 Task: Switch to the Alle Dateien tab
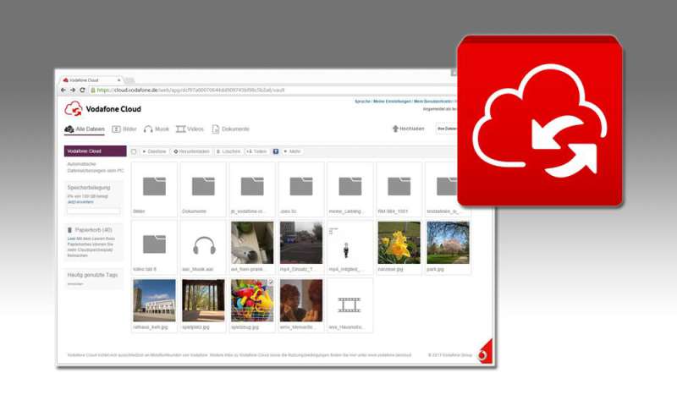point(85,129)
